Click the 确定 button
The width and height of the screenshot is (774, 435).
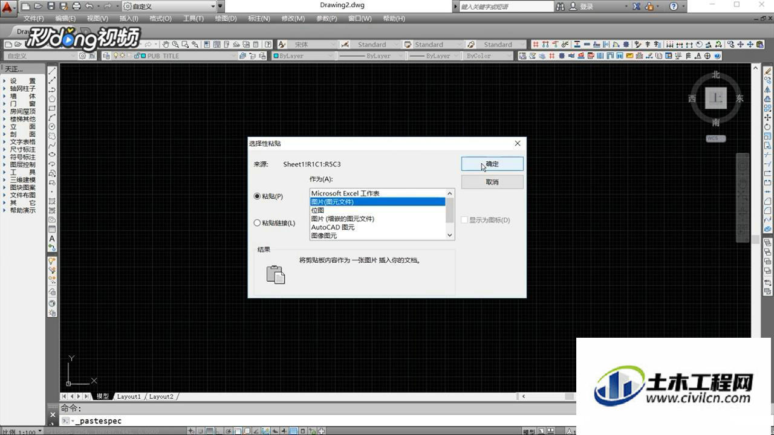pyautogui.click(x=492, y=164)
